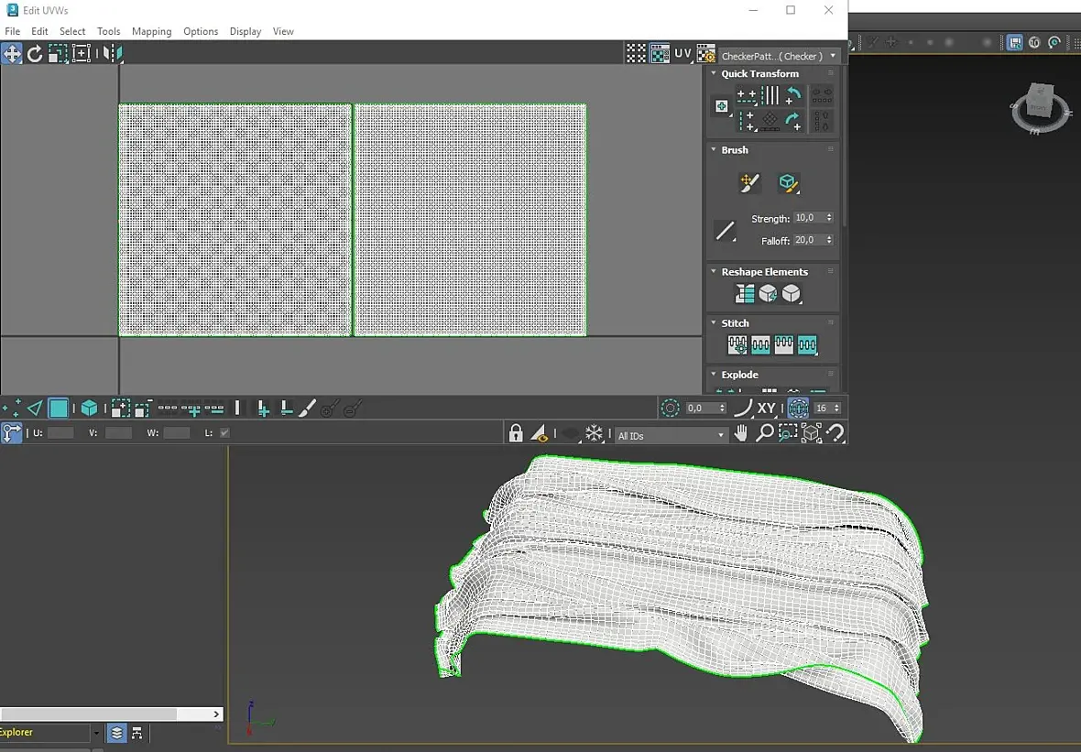Select the Move tool in the UV editor toolbar

(12, 54)
